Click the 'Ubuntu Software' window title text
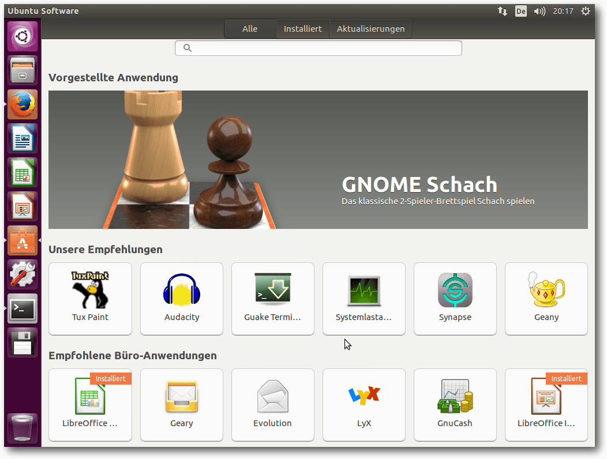Screen dimensions: 607x459 [x=43, y=11]
